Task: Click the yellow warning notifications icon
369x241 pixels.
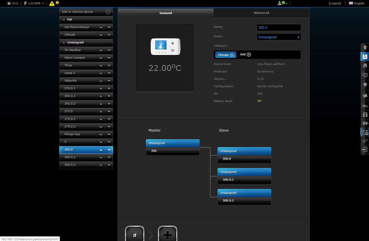Action: (x=52, y=3)
